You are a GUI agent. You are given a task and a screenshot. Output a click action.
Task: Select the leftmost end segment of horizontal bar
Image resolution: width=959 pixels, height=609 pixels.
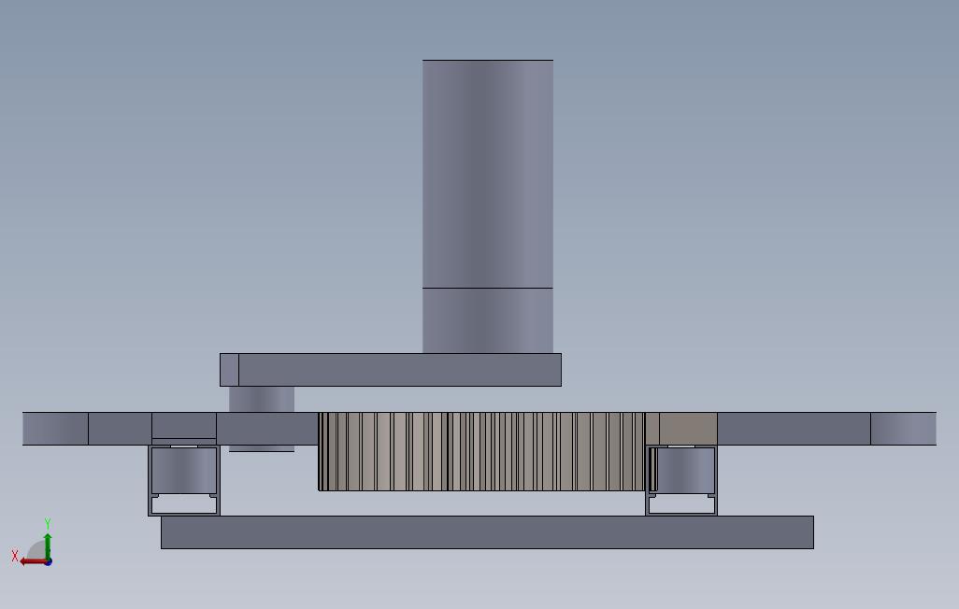[56, 429]
